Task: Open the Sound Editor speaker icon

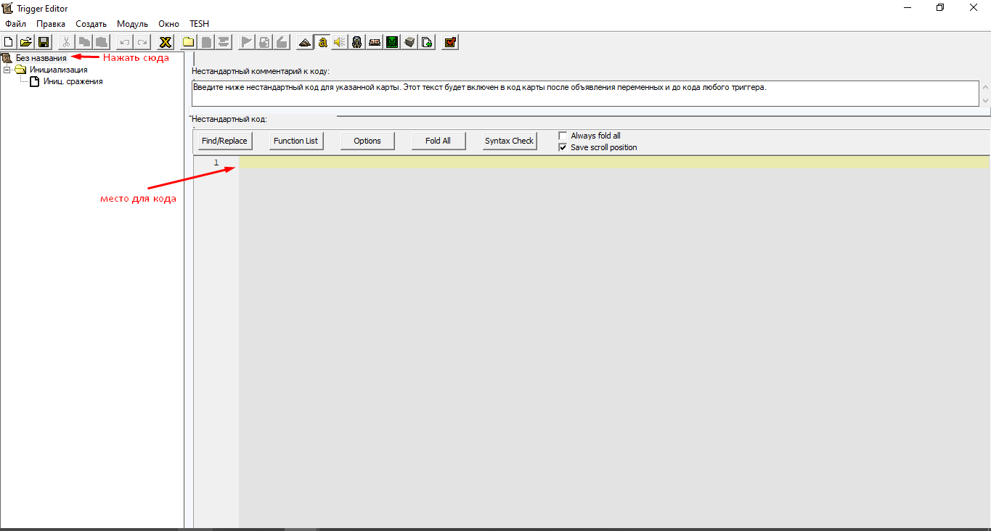Action: pos(340,42)
